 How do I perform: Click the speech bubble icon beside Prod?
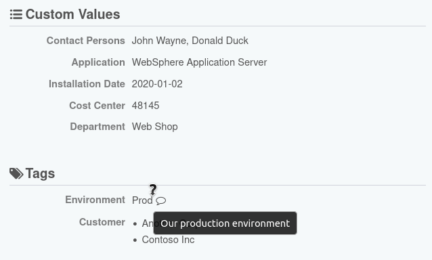tap(160, 201)
